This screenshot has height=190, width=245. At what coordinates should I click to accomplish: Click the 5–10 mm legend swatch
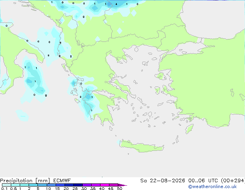[x=42, y=185]
